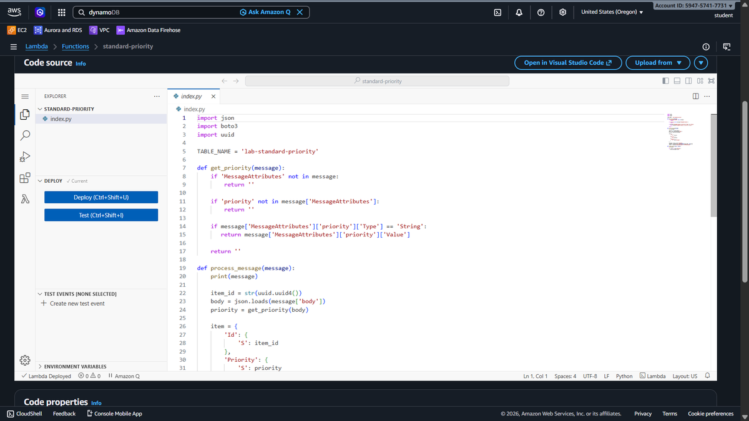Open the United States (Oregon) region selector
The width and height of the screenshot is (749, 421).
point(612,12)
